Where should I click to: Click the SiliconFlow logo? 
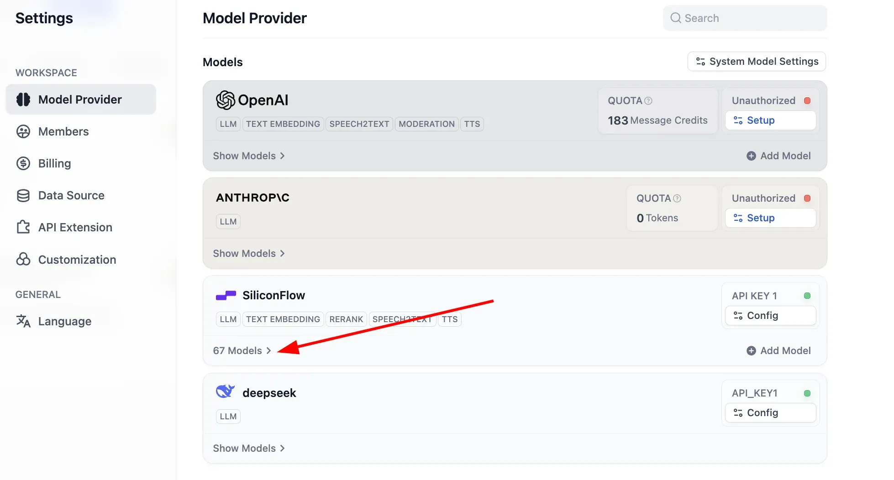point(226,296)
